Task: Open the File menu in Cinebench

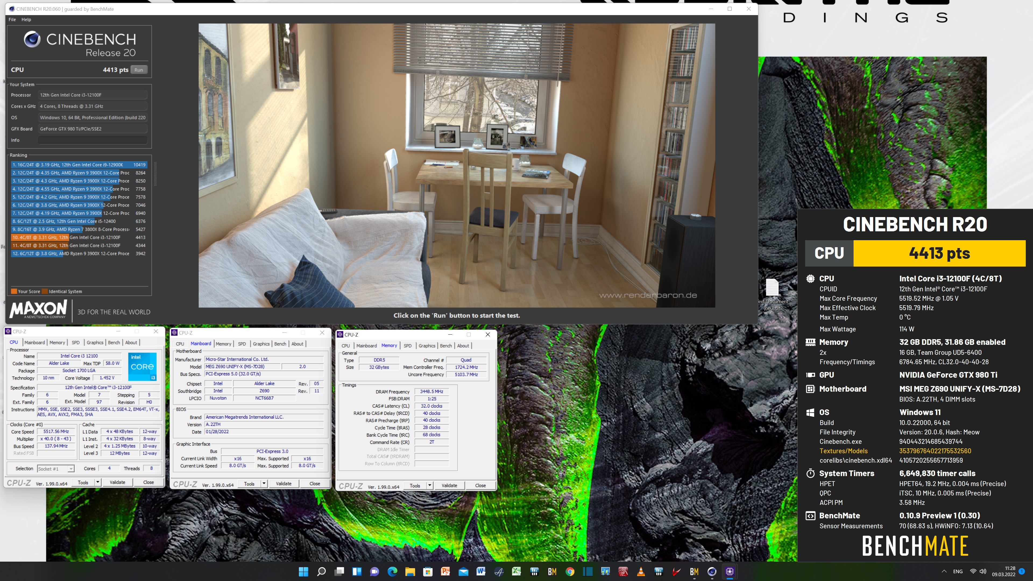Action: click(x=12, y=19)
